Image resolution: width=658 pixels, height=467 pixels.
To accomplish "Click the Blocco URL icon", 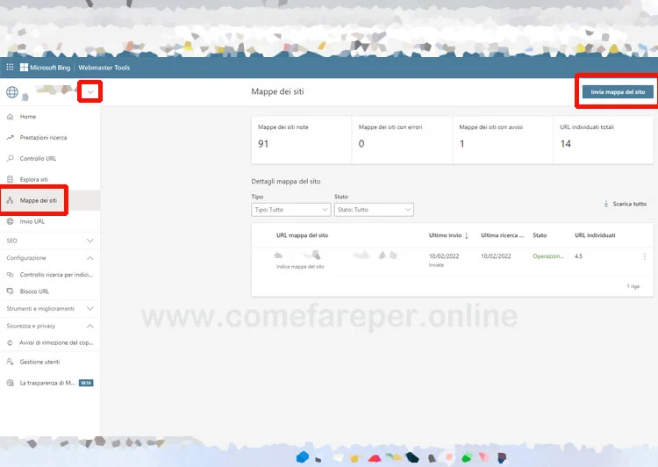I will [10, 291].
